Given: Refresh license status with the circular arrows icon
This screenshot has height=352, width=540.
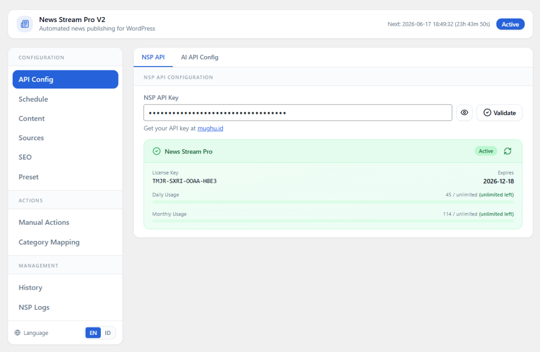Looking at the screenshot, I should [508, 151].
